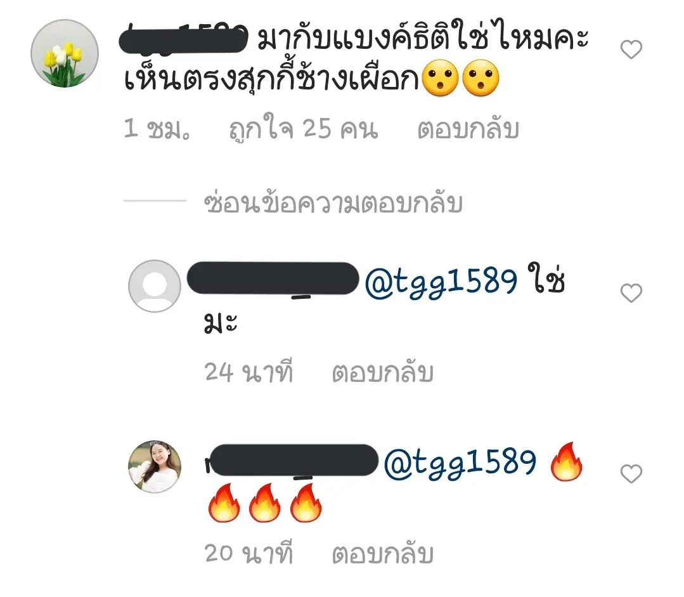Open the yellow tulip profile picture

point(65,53)
